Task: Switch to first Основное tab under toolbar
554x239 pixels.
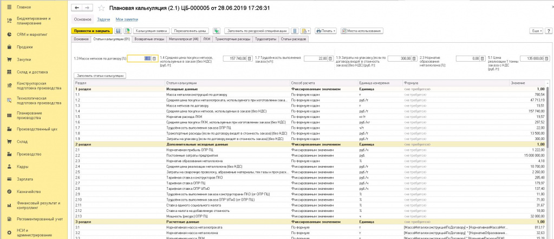Action: 82,39
